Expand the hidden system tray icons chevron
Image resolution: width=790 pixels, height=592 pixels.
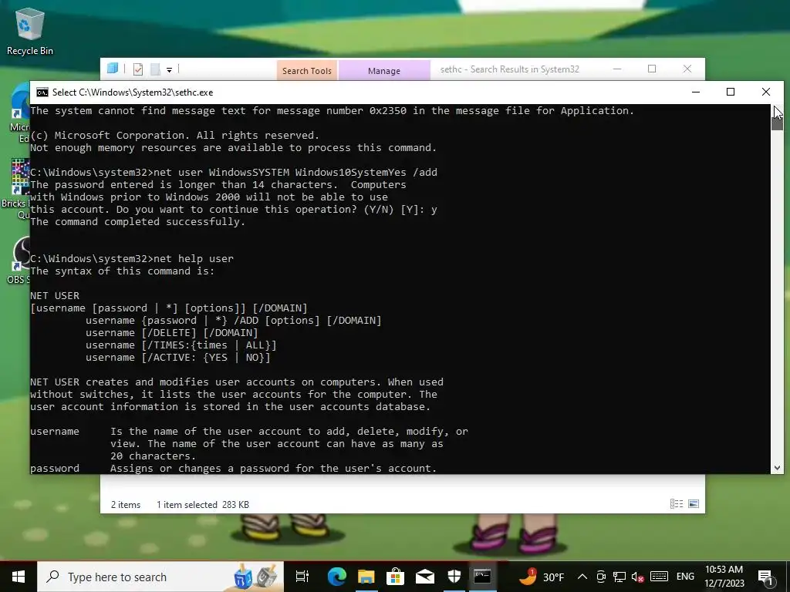[x=582, y=577]
